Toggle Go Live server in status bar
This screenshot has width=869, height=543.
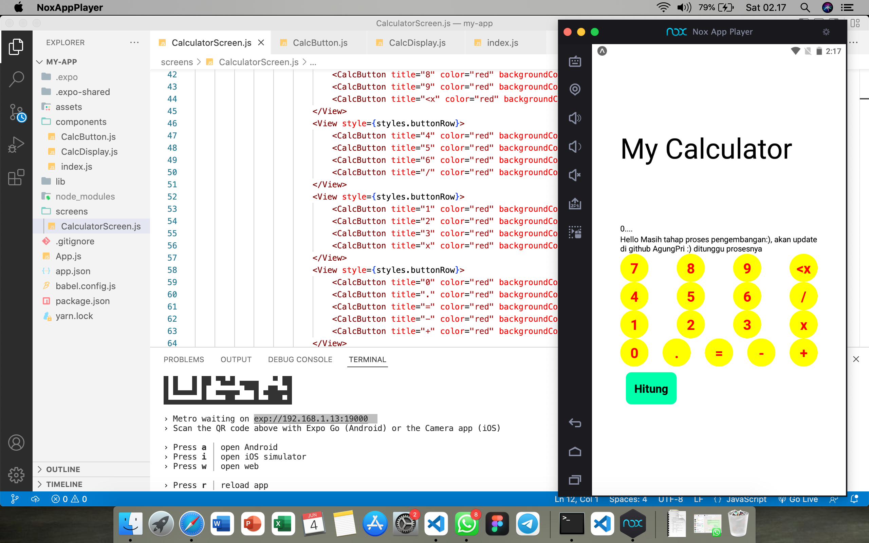point(798,499)
